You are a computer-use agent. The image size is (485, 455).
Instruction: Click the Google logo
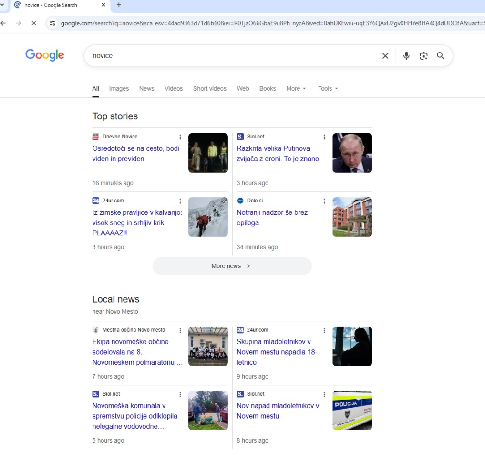point(45,55)
